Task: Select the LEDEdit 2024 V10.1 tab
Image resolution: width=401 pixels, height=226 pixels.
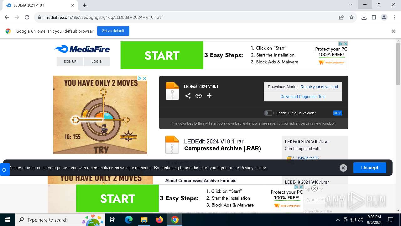Action: click(x=40, y=5)
